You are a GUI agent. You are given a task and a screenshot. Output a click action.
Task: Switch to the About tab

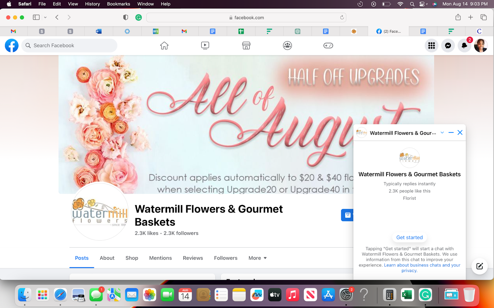(107, 258)
